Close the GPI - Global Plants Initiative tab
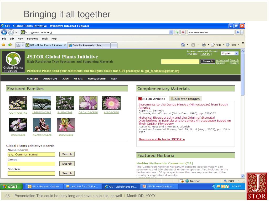This screenshot has height=201, width=269. coord(65,45)
